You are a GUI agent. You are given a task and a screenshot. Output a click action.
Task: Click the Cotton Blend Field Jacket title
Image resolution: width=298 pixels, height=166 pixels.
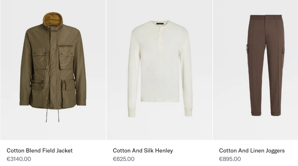click(39, 150)
